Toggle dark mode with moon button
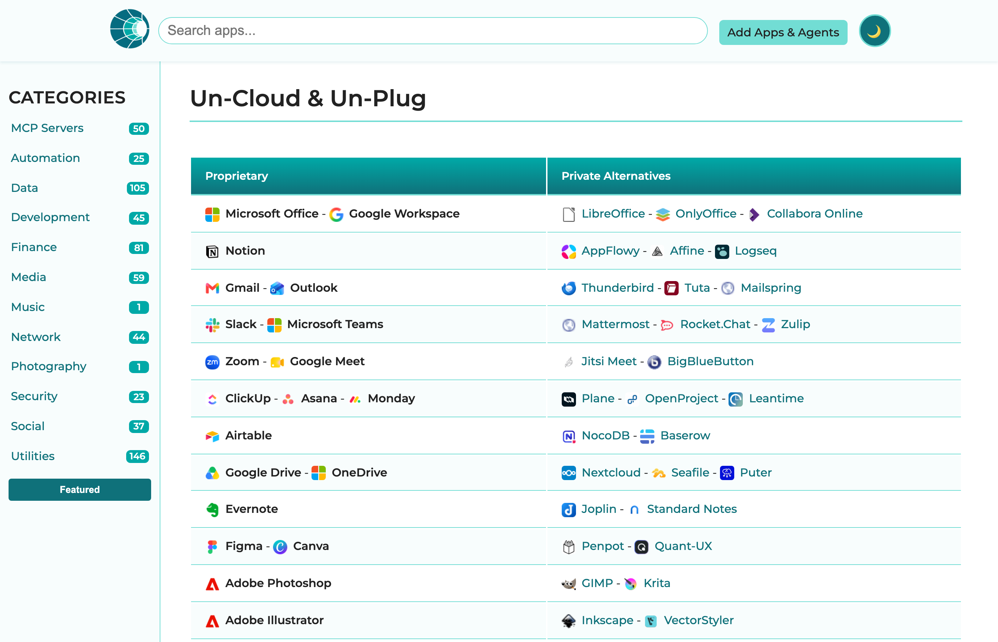Screen dimensions: 998x642 point(874,31)
